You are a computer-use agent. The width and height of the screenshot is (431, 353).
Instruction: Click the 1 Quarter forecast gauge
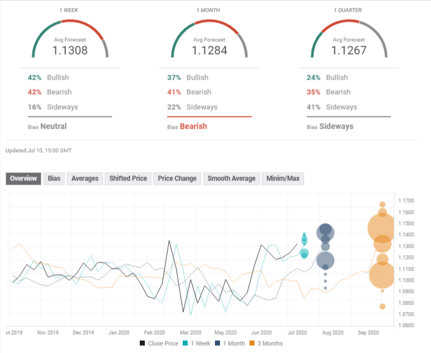pos(349,40)
